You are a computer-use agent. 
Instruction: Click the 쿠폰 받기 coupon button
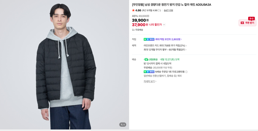coord(247,23)
